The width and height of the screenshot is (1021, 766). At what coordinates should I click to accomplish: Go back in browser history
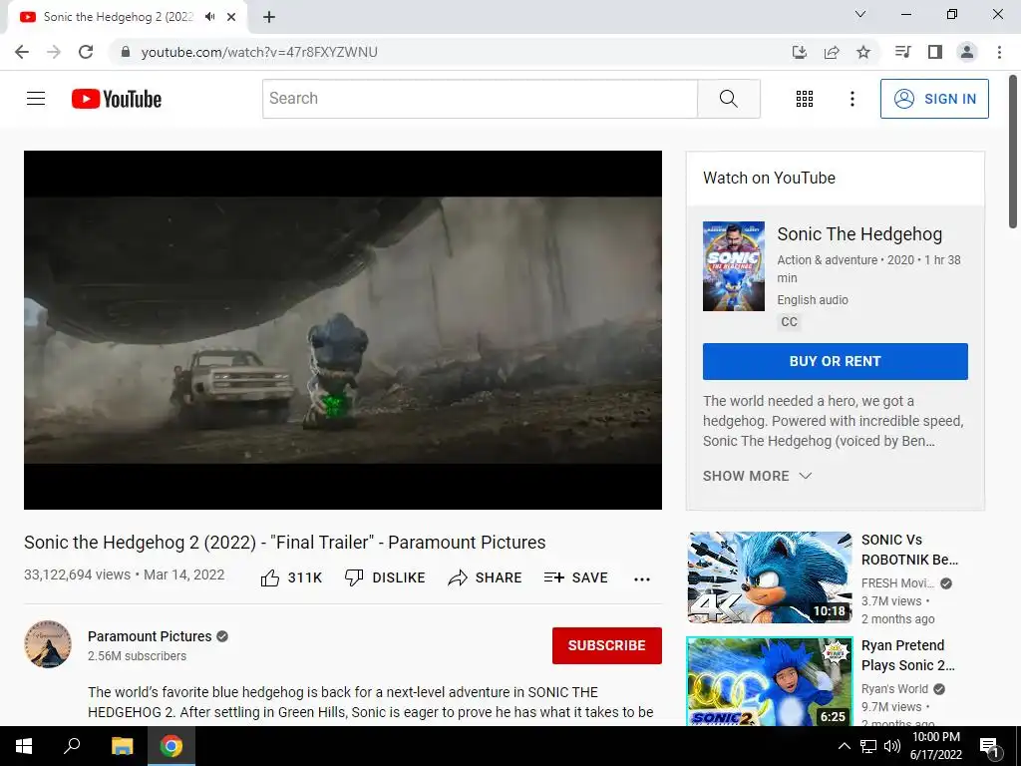click(x=22, y=52)
